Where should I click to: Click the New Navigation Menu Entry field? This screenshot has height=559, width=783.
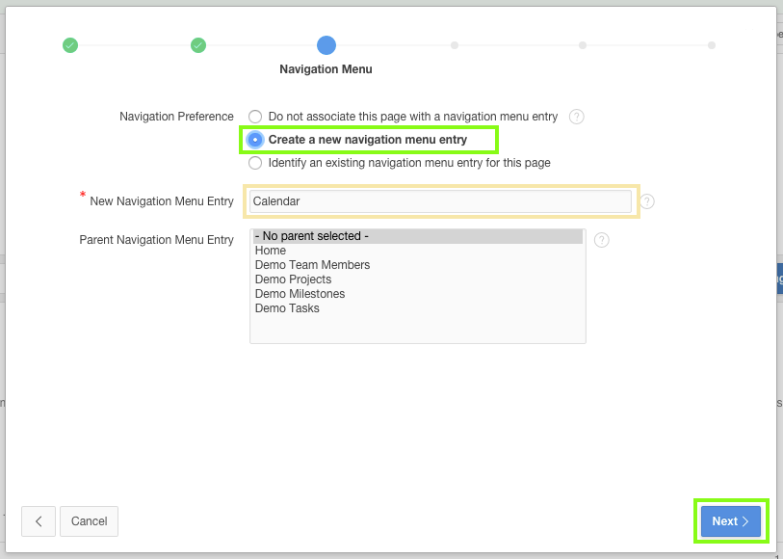tap(440, 201)
